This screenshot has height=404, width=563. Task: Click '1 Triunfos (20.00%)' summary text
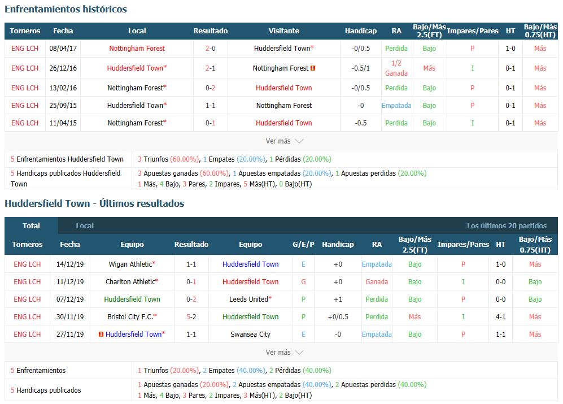(x=168, y=371)
